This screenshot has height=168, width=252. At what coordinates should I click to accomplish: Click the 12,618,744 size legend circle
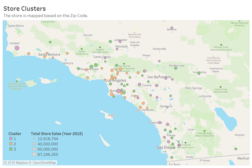[x=34, y=139]
